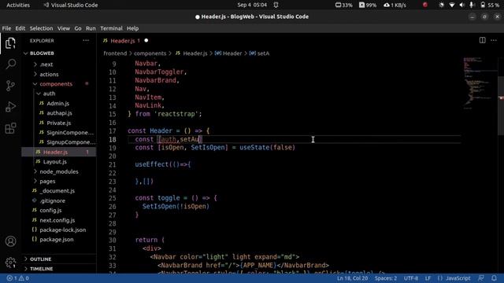This screenshot has height=283, width=504.
Task: Open package-lock.json file
Action: tap(63, 230)
